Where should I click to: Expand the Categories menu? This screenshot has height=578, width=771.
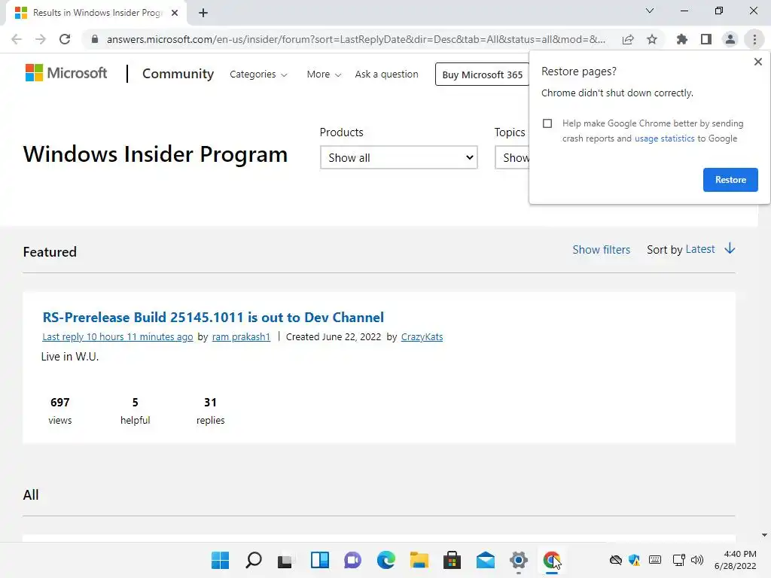point(258,75)
